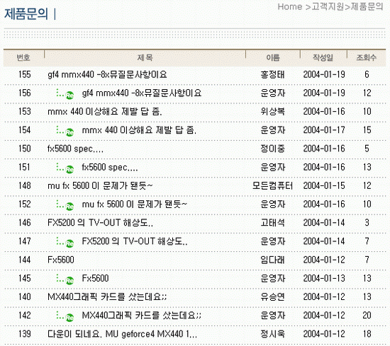
Task: Select 제품문의 in the breadcrumb
Action: tap(367, 6)
